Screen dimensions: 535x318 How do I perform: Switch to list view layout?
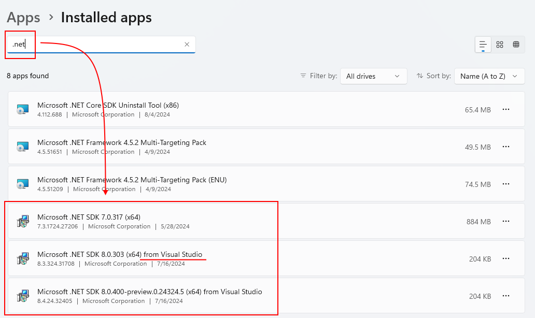coord(483,45)
